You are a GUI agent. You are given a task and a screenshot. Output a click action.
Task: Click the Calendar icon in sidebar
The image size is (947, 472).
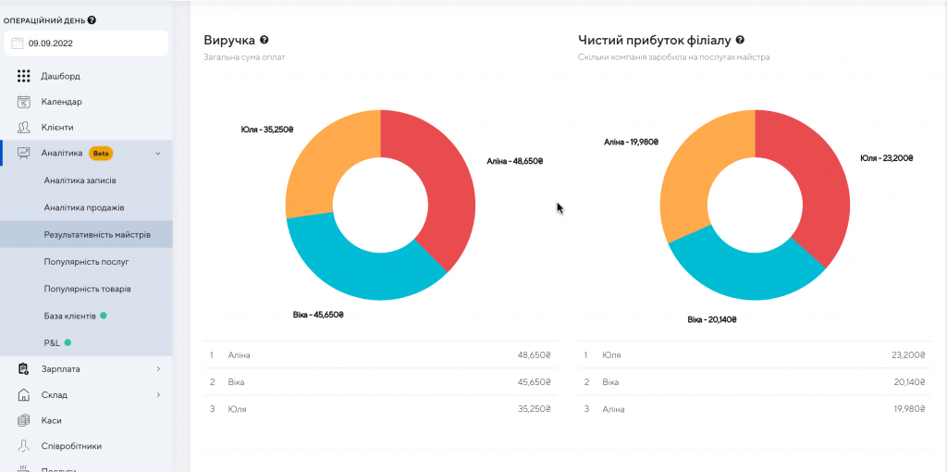tap(24, 102)
